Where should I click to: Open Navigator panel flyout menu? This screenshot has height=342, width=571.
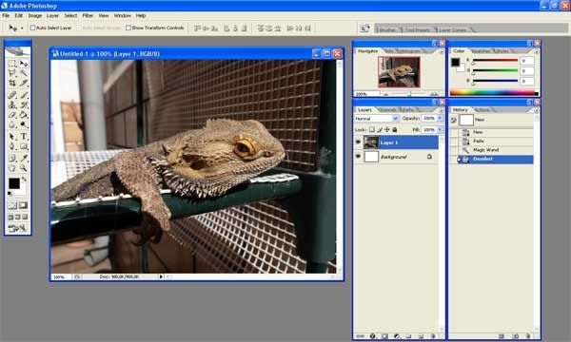[x=442, y=51]
